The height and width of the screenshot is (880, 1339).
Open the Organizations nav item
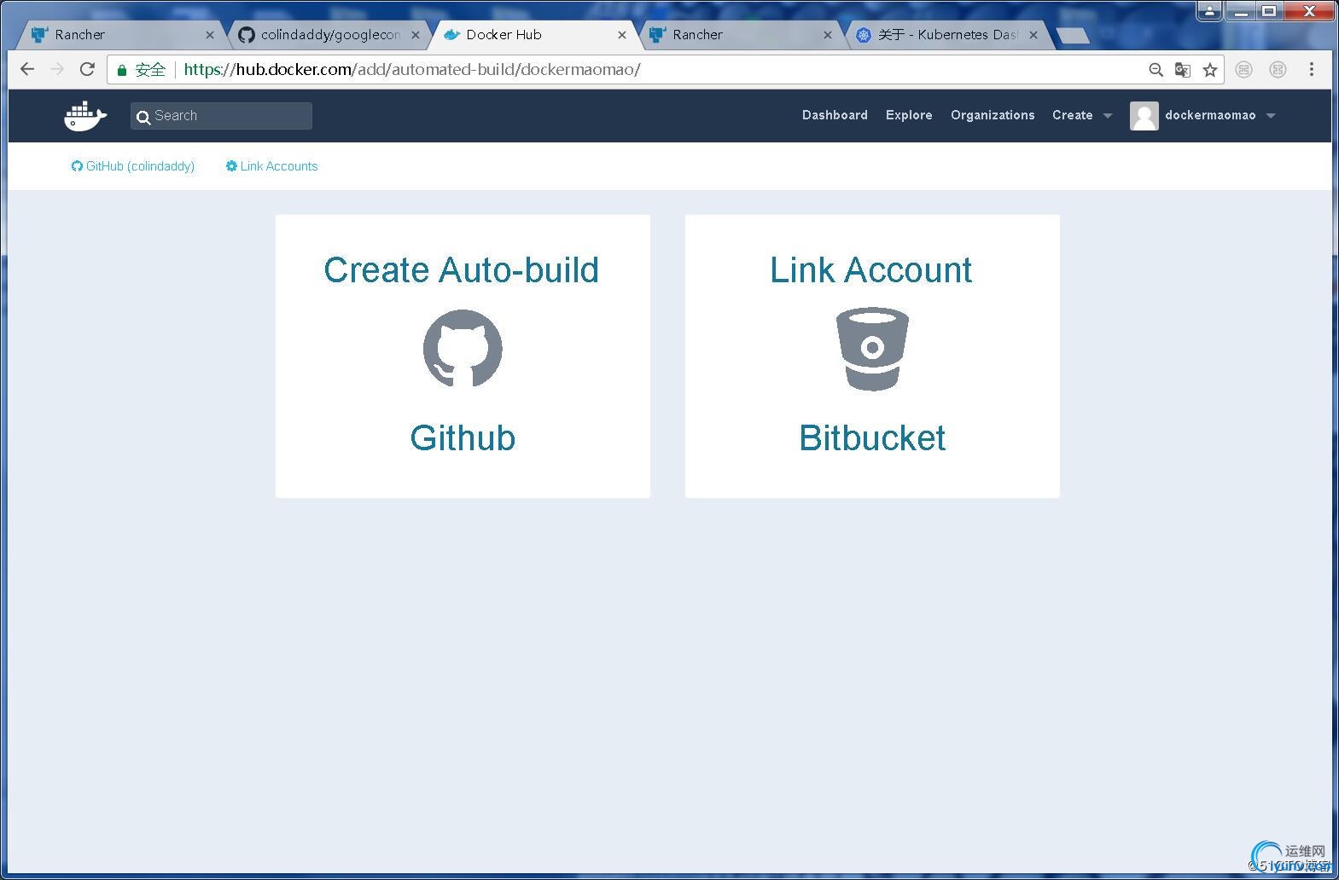tap(993, 115)
